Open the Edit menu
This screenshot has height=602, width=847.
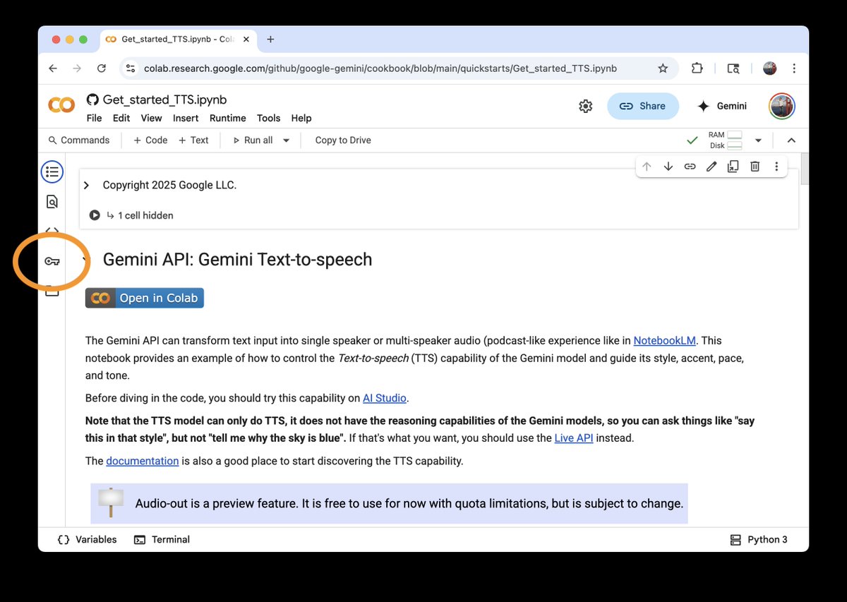(x=121, y=118)
